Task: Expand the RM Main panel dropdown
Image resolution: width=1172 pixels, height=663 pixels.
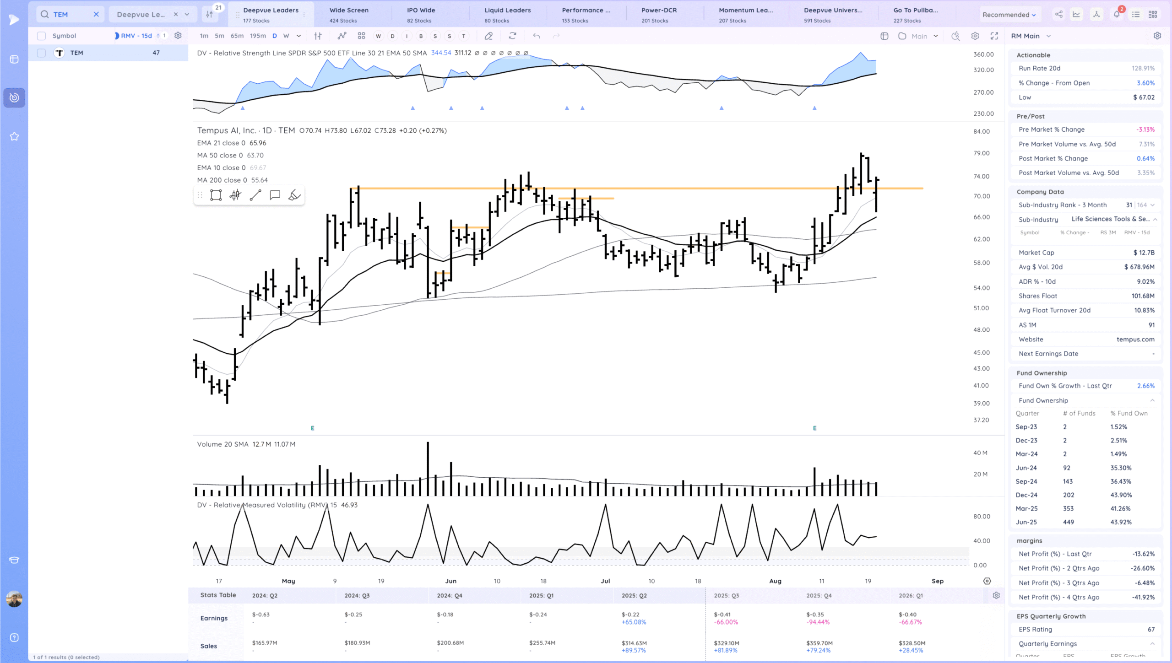Action: 1048,36
